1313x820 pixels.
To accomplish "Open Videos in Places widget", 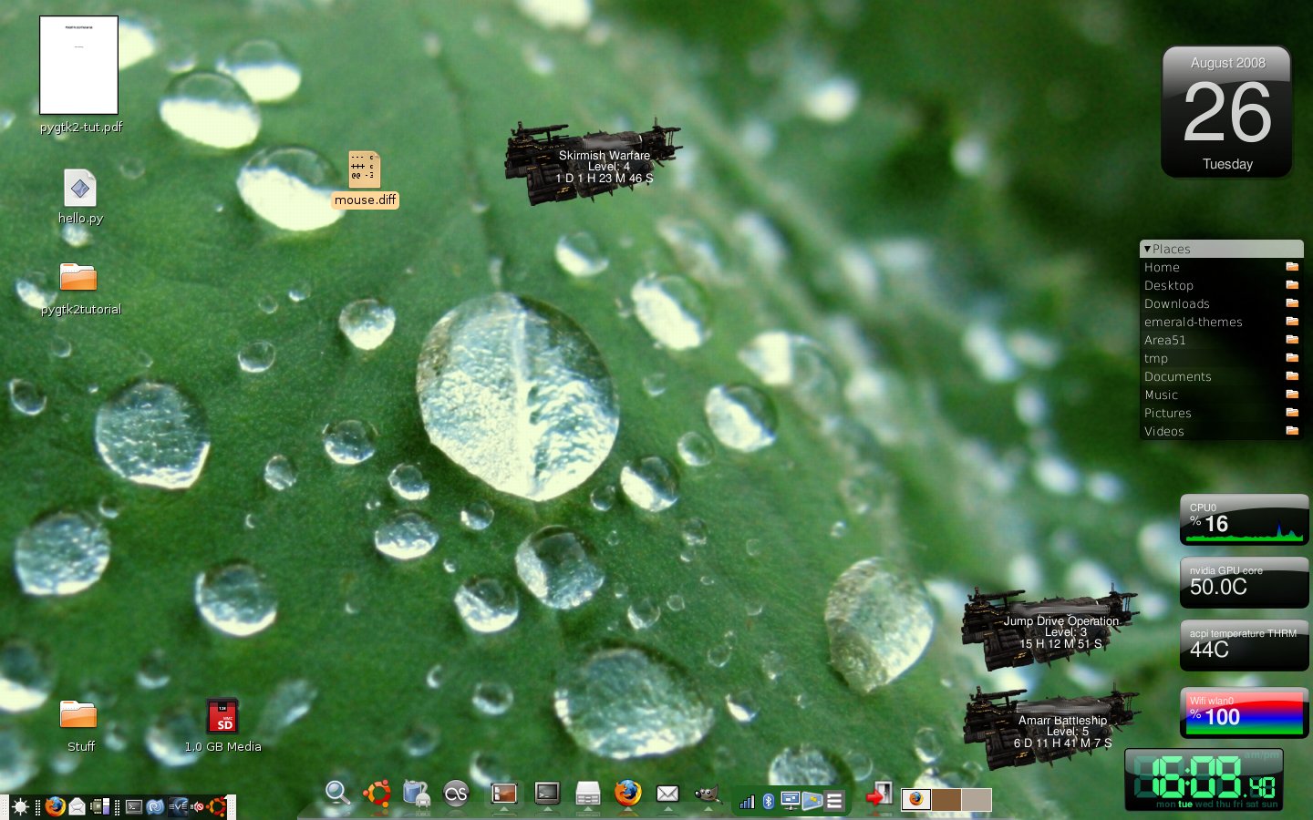I will click(1221, 431).
